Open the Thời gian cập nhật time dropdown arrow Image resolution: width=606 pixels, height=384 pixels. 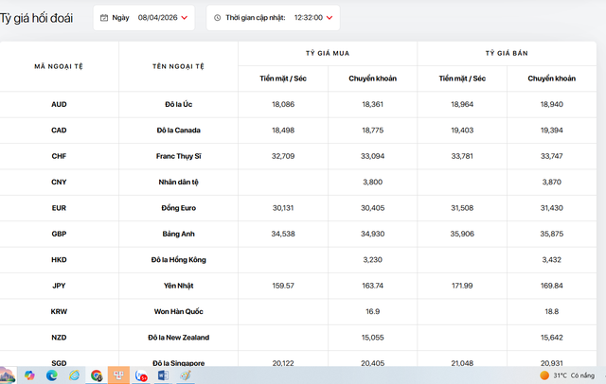click(x=330, y=18)
